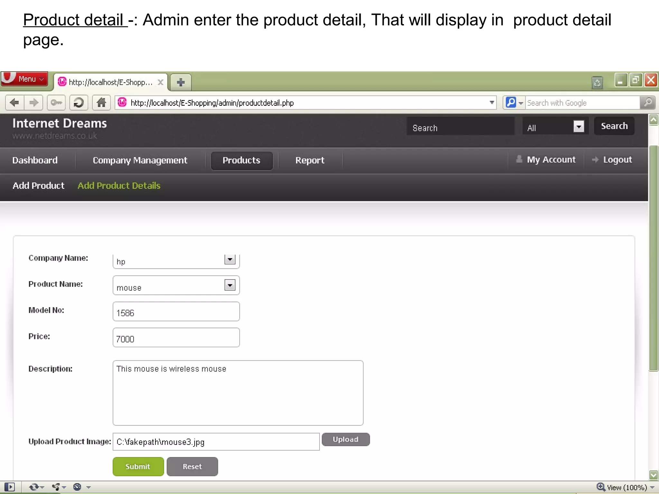Screen dimensions: 659x494
Task: Open the Opera Menu button
Action: coord(24,79)
